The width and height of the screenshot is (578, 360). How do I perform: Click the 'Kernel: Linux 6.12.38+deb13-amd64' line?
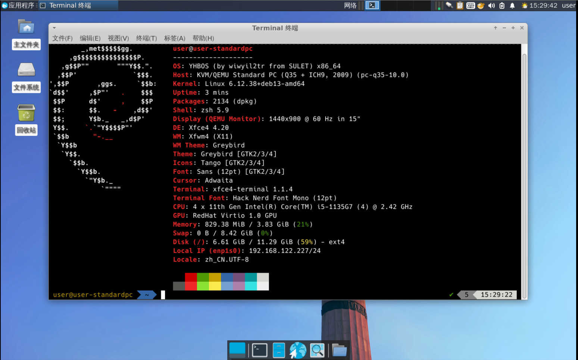(239, 84)
